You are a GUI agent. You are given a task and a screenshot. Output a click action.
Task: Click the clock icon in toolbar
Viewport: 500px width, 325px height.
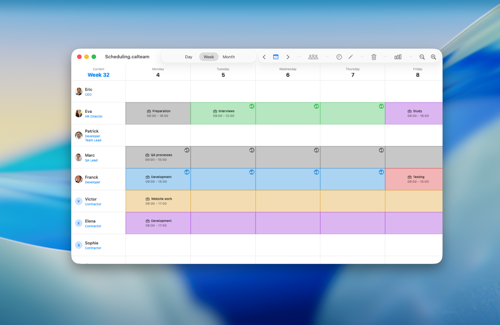[x=339, y=57]
